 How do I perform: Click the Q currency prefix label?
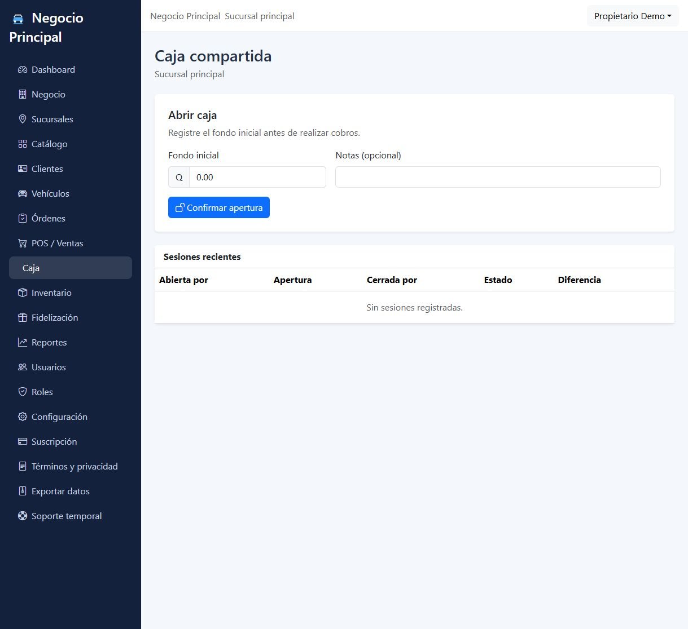[x=179, y=177]
